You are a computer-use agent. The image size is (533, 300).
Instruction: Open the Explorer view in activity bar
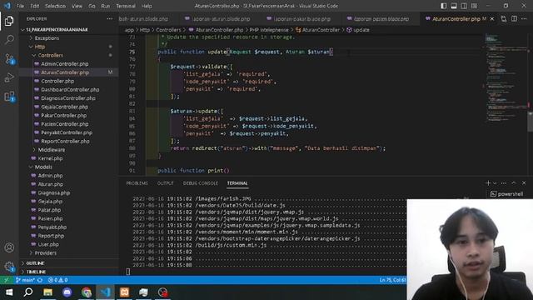click(9, 21)
